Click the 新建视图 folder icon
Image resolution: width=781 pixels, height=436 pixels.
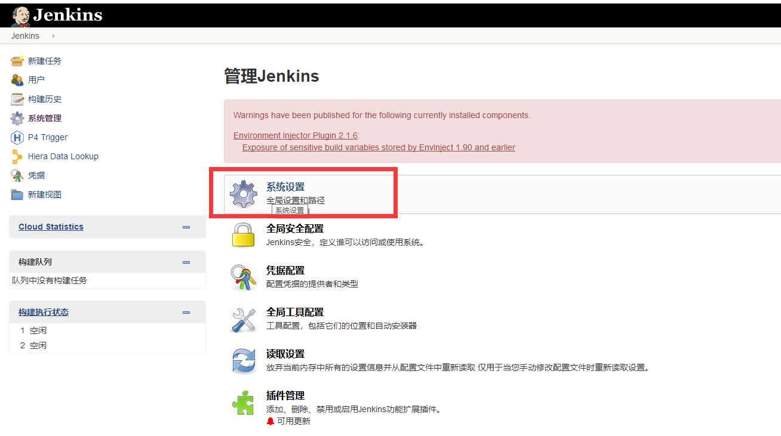pyautogui.click(x=17, y=194)
